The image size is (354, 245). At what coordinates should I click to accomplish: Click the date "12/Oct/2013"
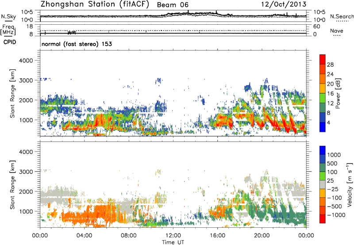(x=284, y=4)
